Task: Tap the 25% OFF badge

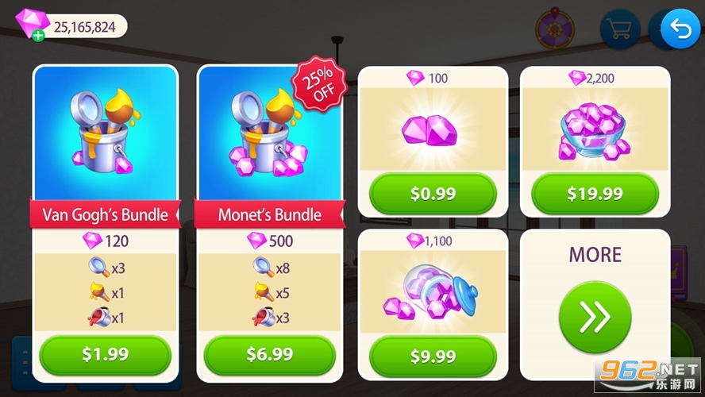Action: pos(318,84)
